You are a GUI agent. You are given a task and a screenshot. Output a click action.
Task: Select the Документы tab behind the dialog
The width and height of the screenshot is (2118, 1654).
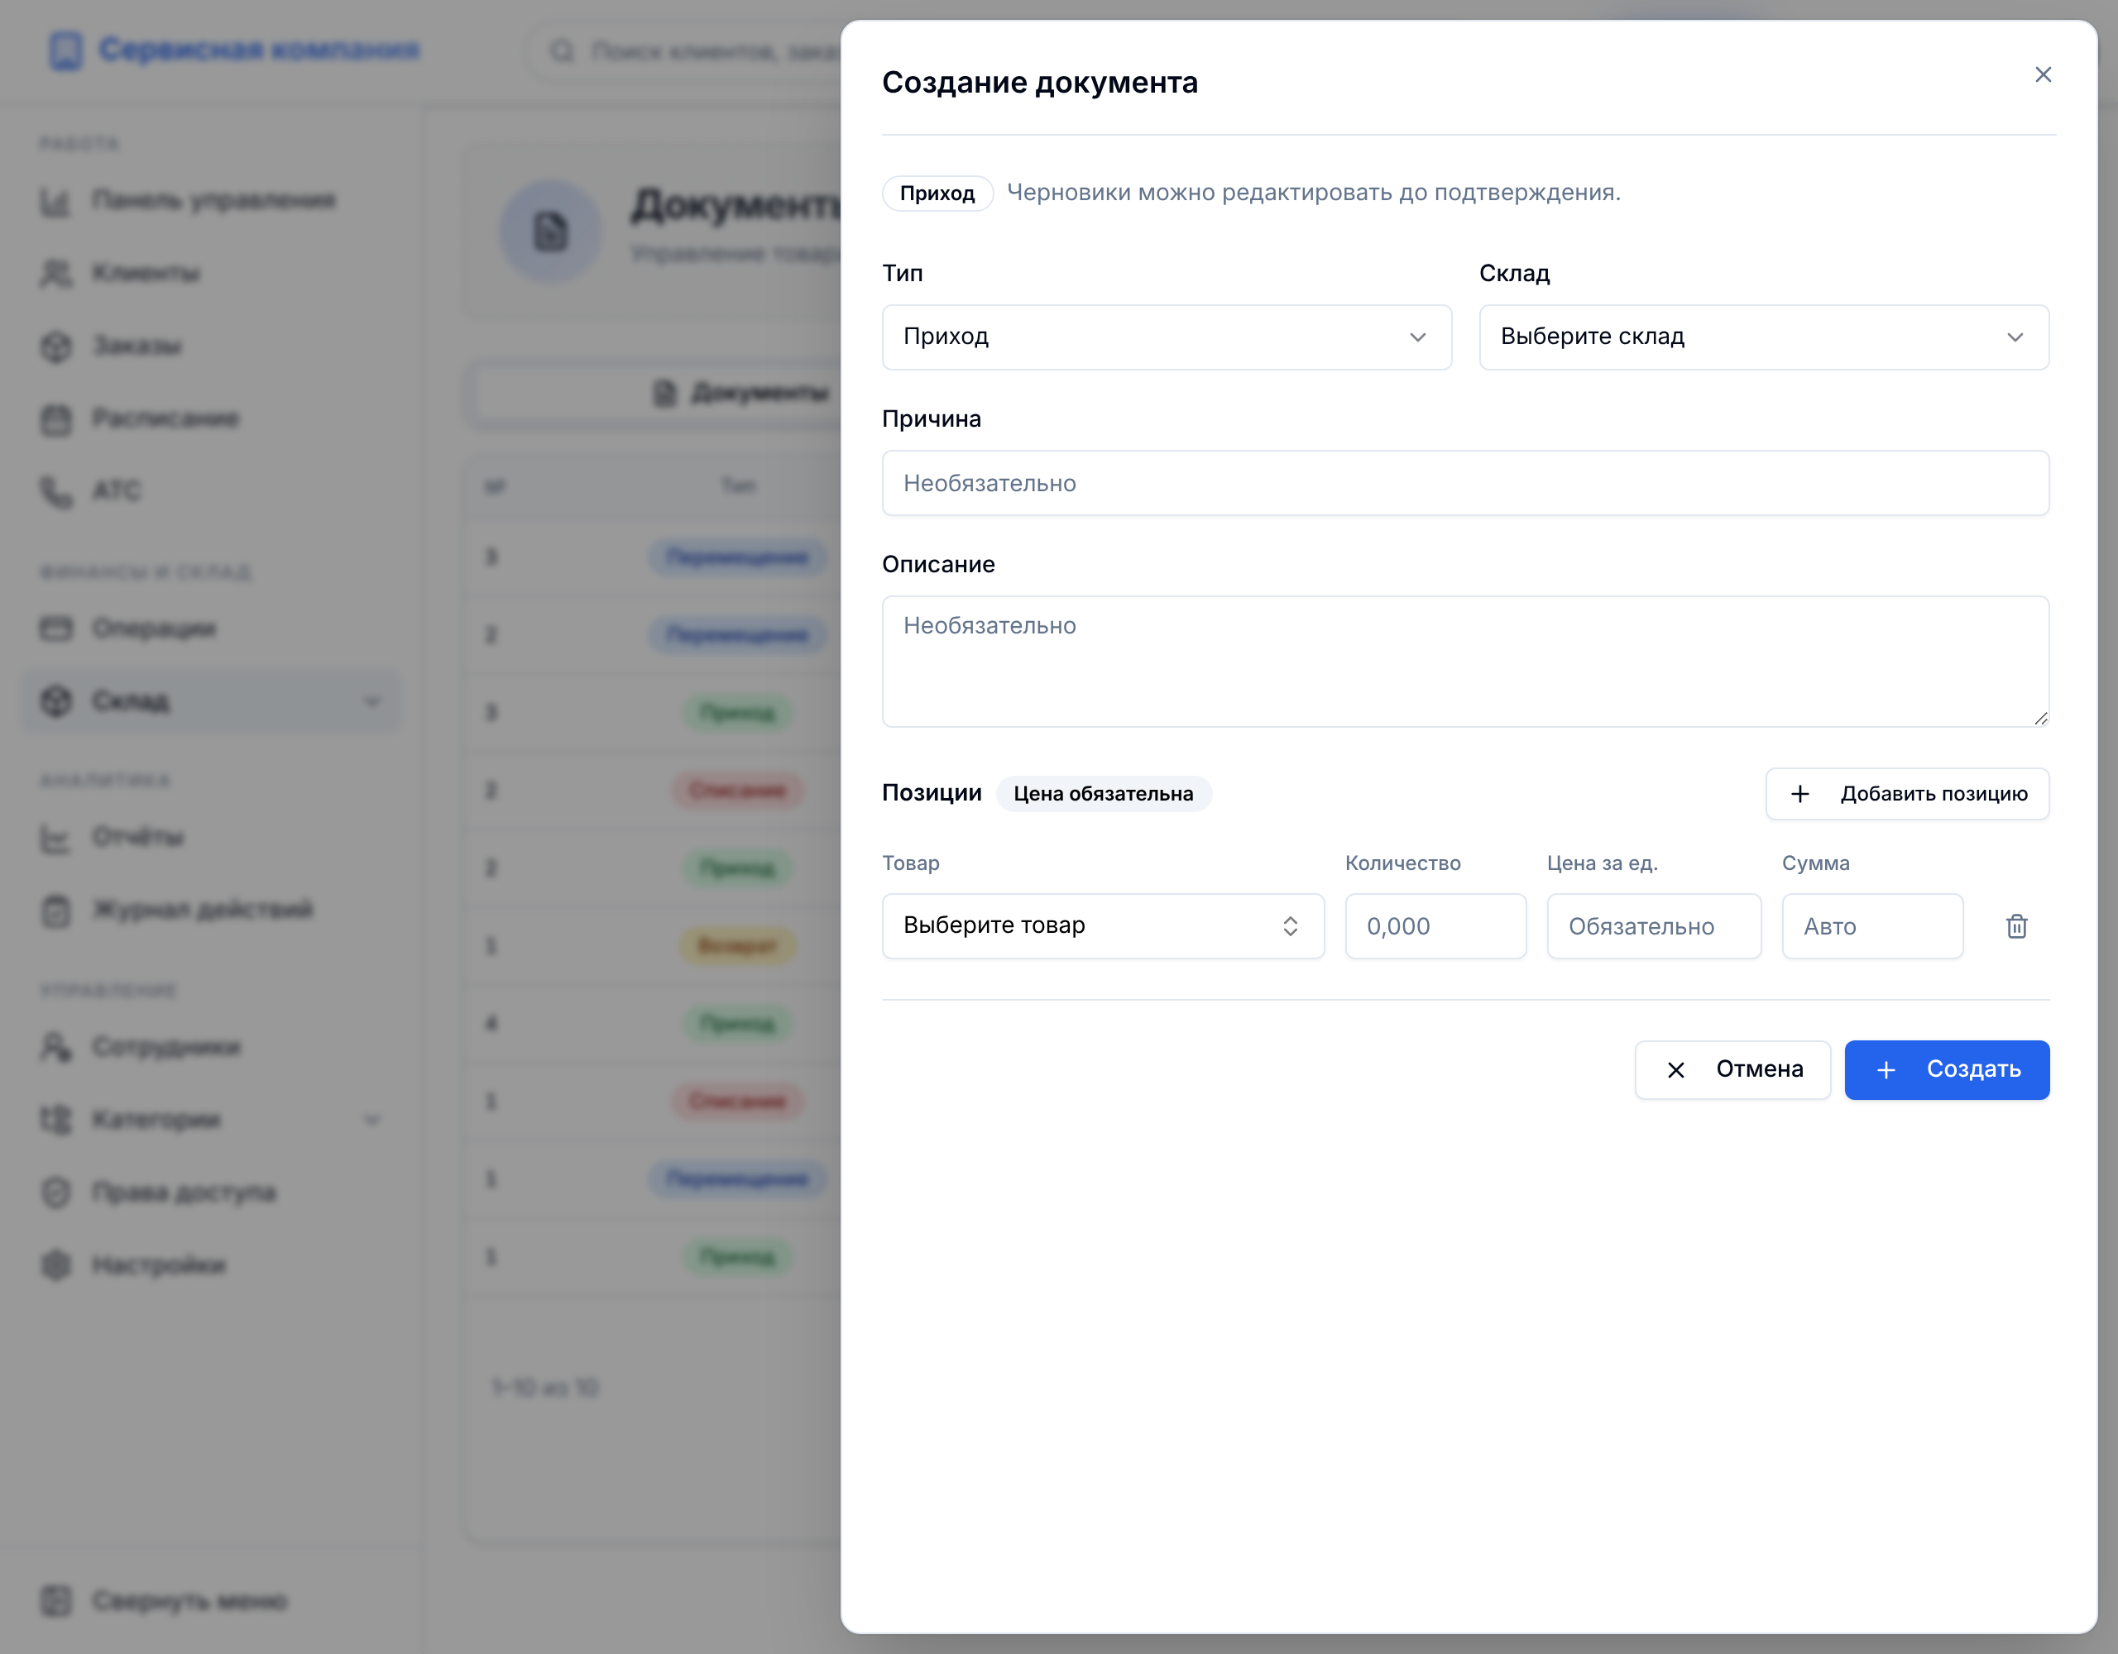pyautogui.click(x=742, y=394)
